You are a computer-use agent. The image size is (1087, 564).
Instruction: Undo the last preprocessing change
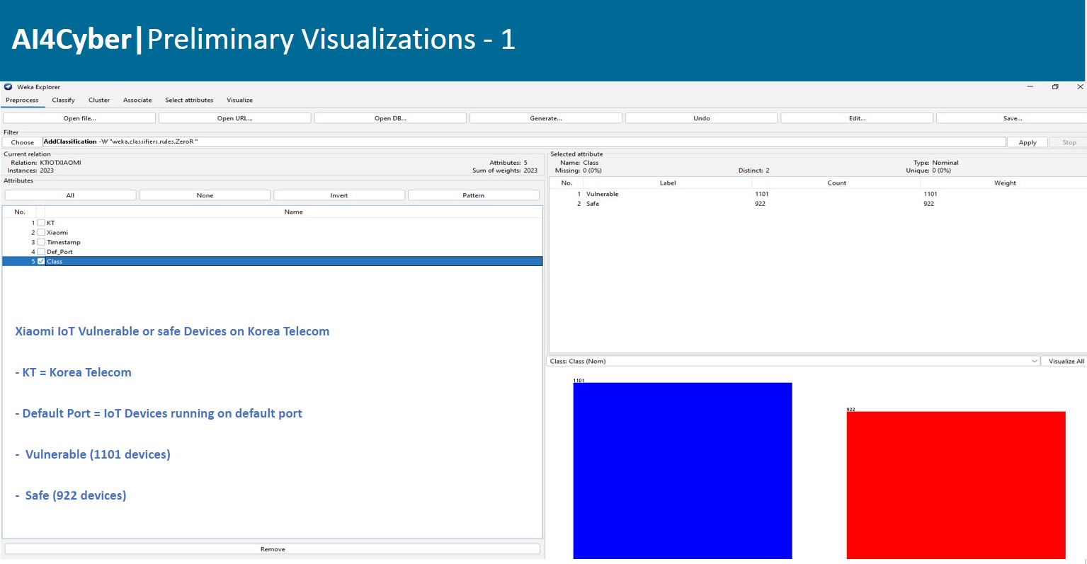702,118
